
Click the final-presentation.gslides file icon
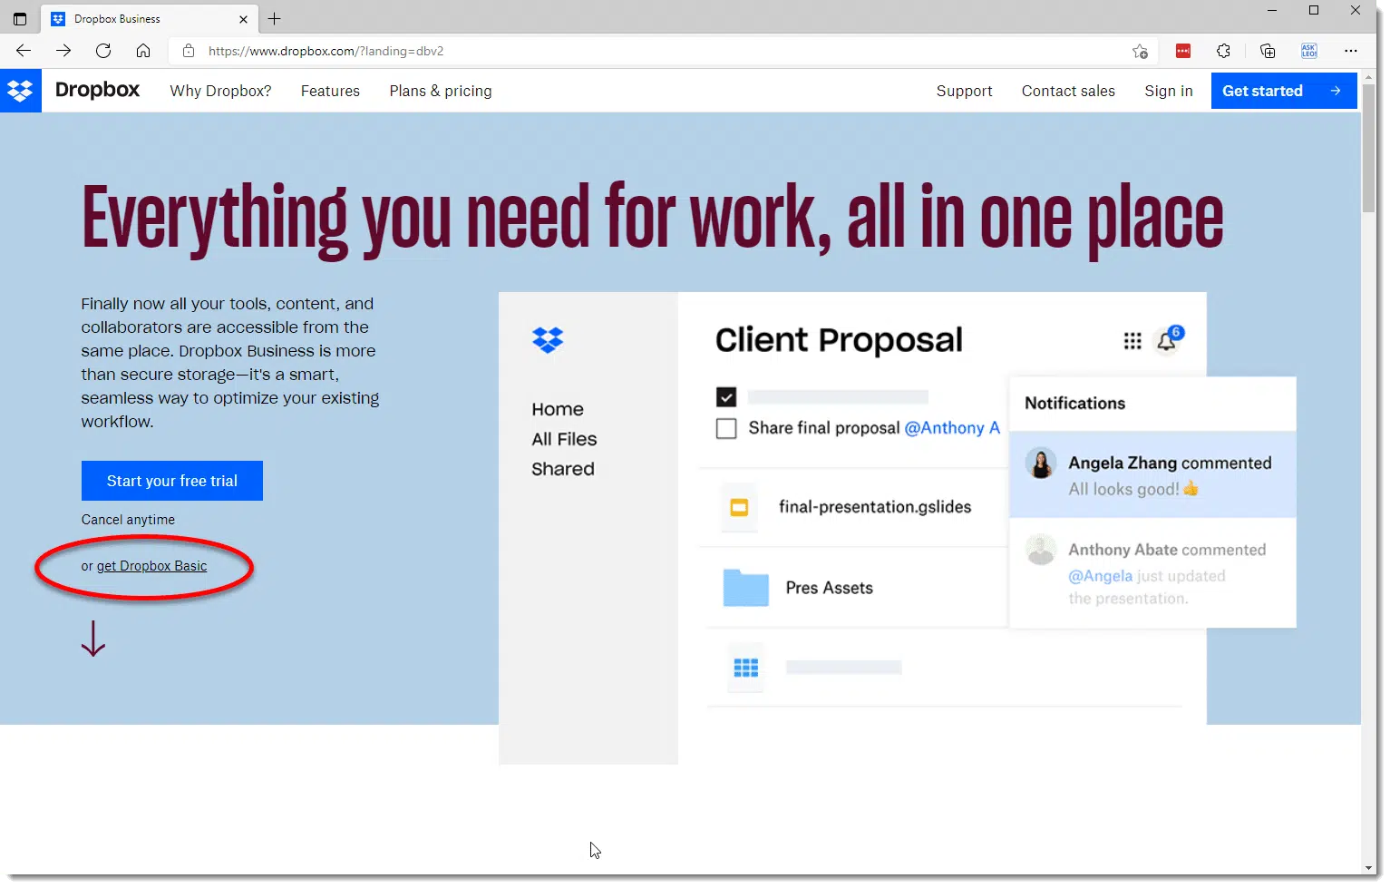tap(739, 507)
